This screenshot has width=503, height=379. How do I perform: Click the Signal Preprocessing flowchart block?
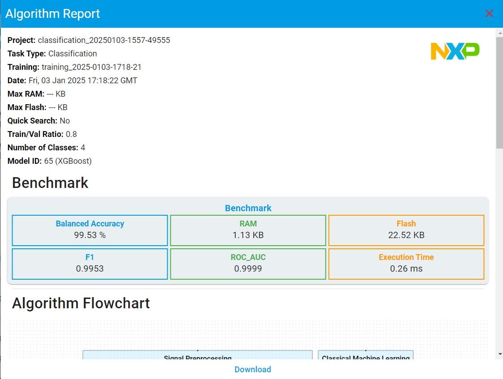[197, 356]
